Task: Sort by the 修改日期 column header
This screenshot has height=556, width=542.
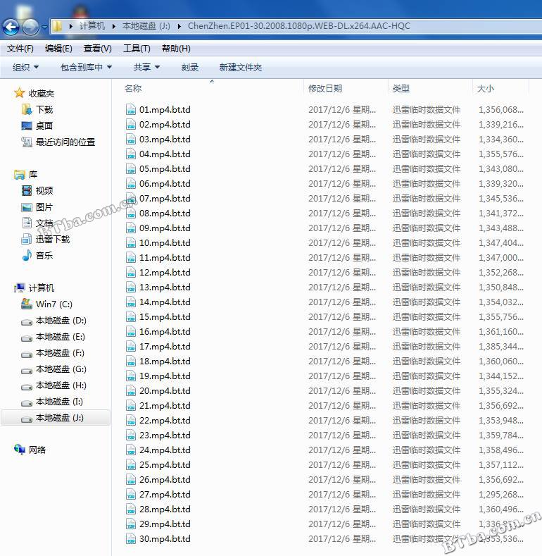Action: click(x=325, y=88)
